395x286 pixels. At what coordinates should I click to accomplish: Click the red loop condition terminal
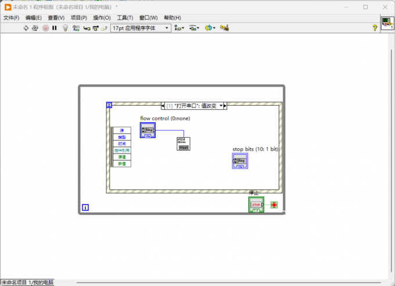pos(274,205)
